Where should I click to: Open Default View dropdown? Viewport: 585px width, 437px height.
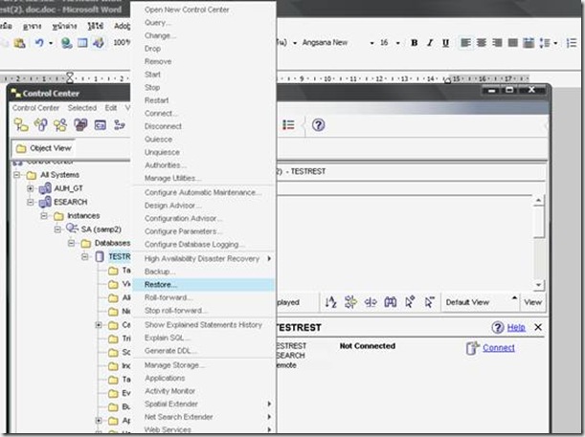[514, 297]
